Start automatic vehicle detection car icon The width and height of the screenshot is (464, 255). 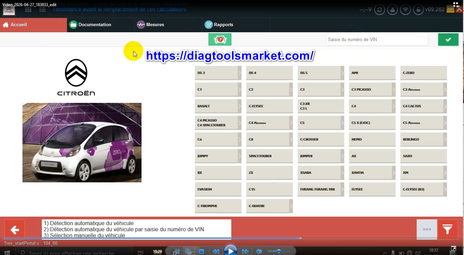click(220, 39)
